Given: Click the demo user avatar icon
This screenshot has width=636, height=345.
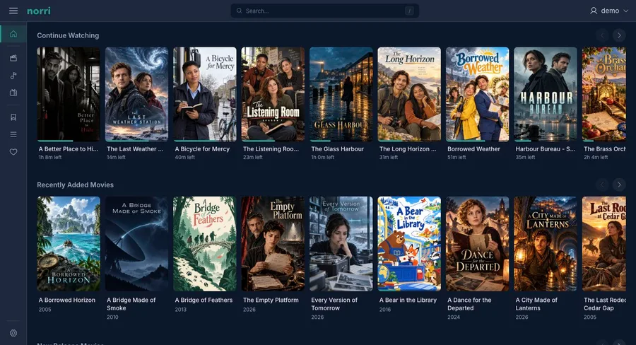Looking at the screenshot, I should 594,11.
